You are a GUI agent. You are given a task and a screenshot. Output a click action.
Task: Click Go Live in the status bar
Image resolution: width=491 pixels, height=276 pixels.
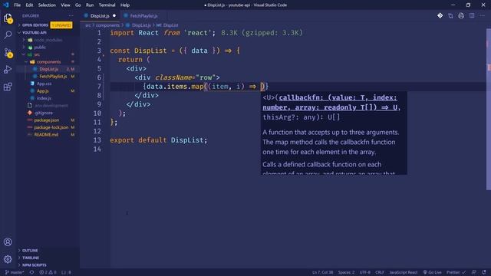pos(433,272)
